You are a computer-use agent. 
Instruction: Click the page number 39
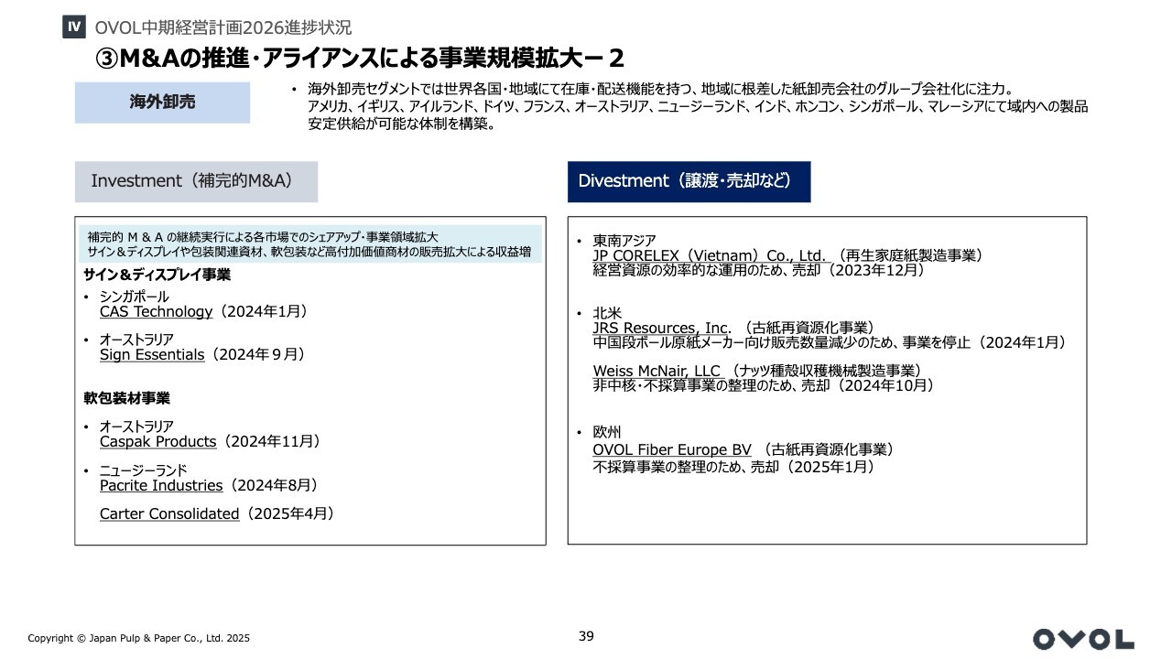point(586,636)
